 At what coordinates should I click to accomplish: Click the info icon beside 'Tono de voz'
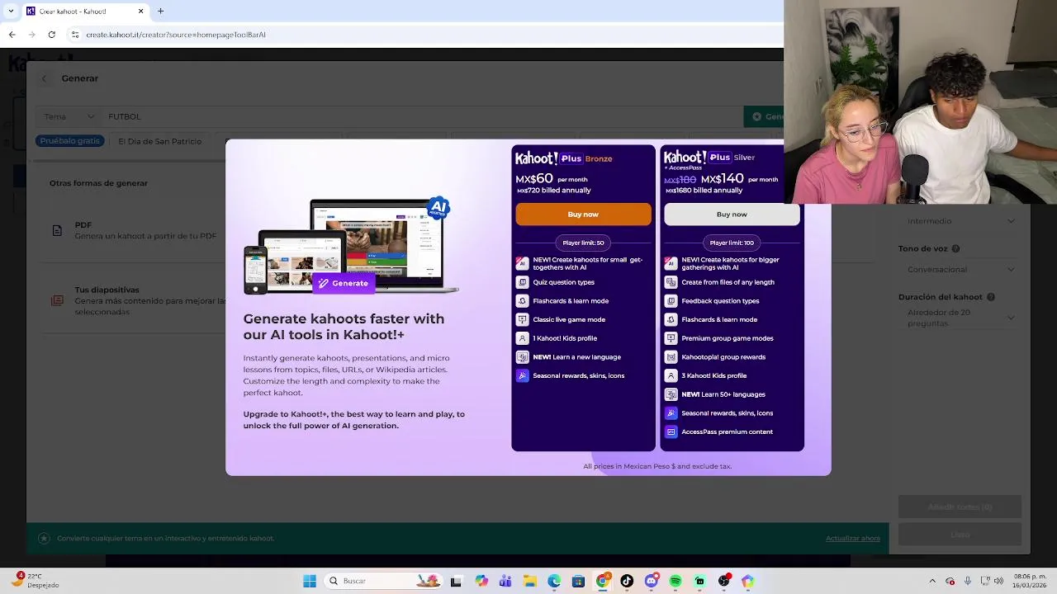pos(955,248)
